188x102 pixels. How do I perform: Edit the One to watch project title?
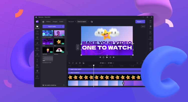[x=82, y=22]
